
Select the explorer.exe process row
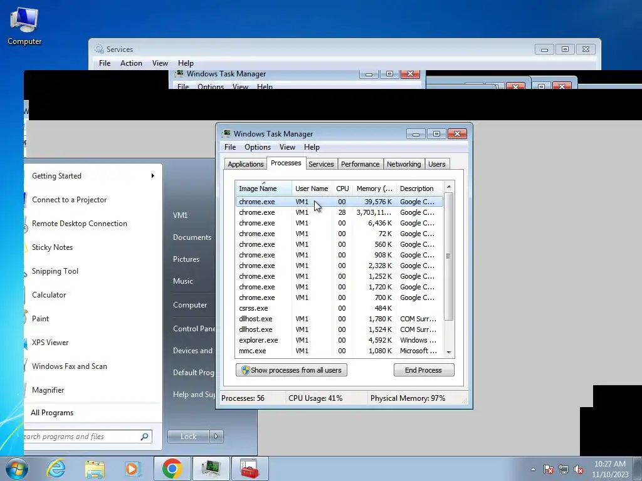tap(339, 340)
